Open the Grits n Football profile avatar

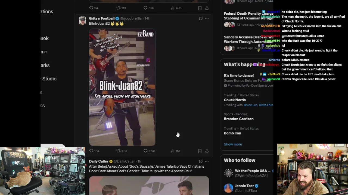(82, 21)
